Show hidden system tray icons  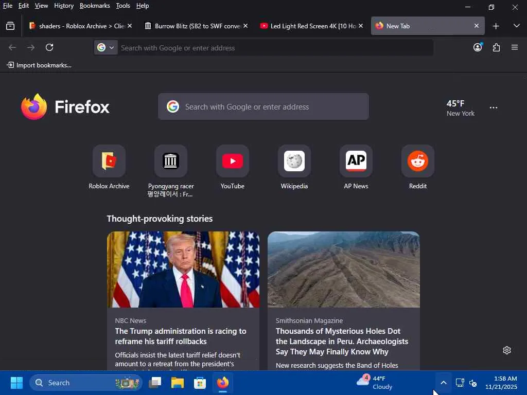(x=444, y=383)
